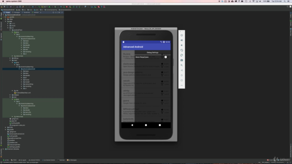Select gradlew.bat file
The width and height of the screenshot is (292, 164).
tap(12, 143)
